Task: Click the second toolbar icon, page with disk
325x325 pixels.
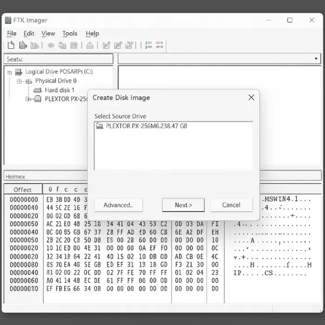Action: click(23, 45)
